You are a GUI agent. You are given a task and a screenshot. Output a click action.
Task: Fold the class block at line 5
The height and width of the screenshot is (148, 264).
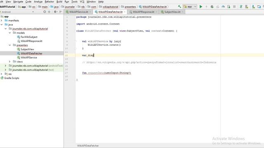(x=75, y=31)
